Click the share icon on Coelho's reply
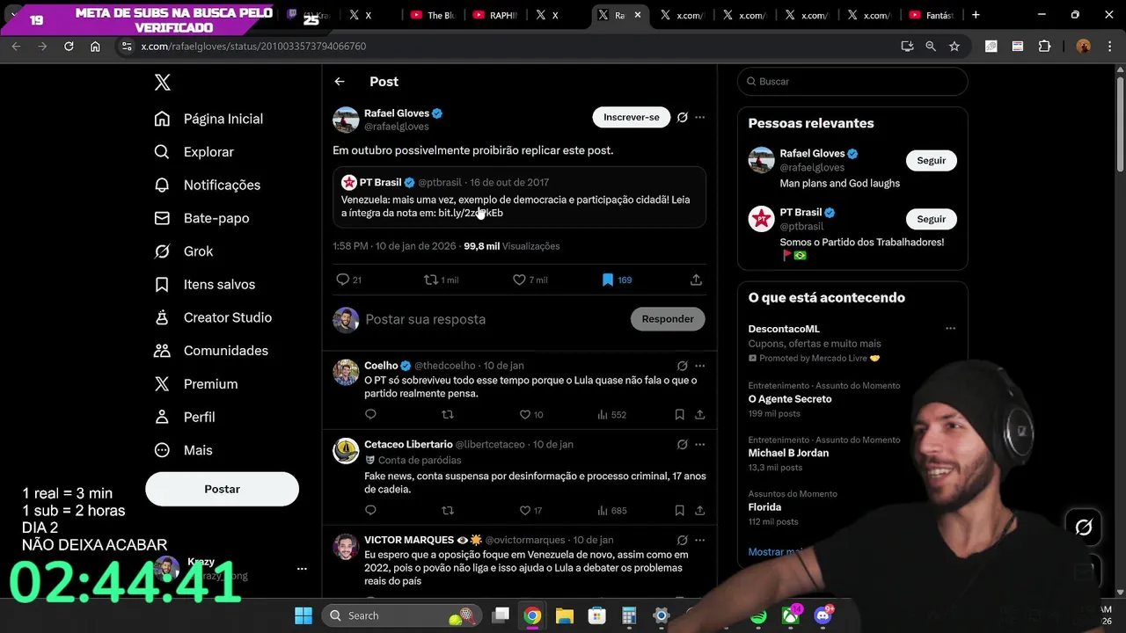 pos(699,414)
